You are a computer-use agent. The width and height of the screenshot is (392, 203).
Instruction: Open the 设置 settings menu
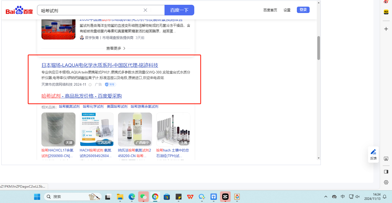287,10
